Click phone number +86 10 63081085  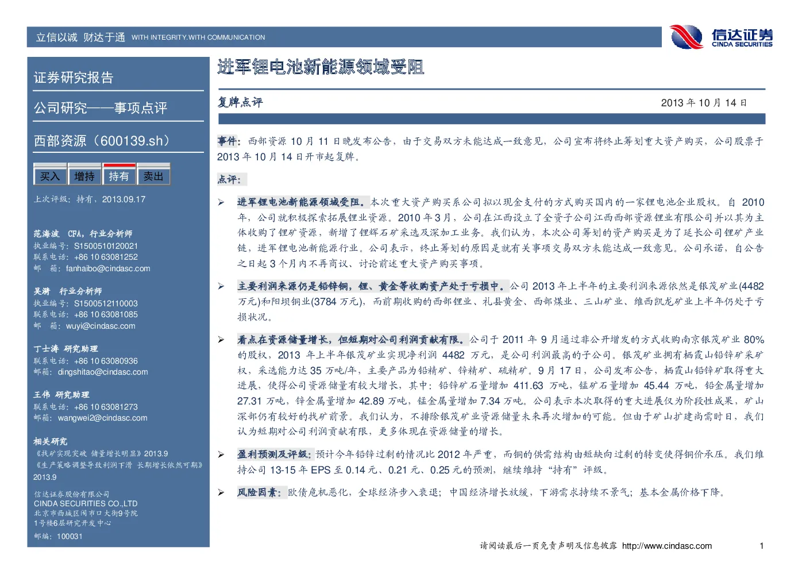(106, 314)
